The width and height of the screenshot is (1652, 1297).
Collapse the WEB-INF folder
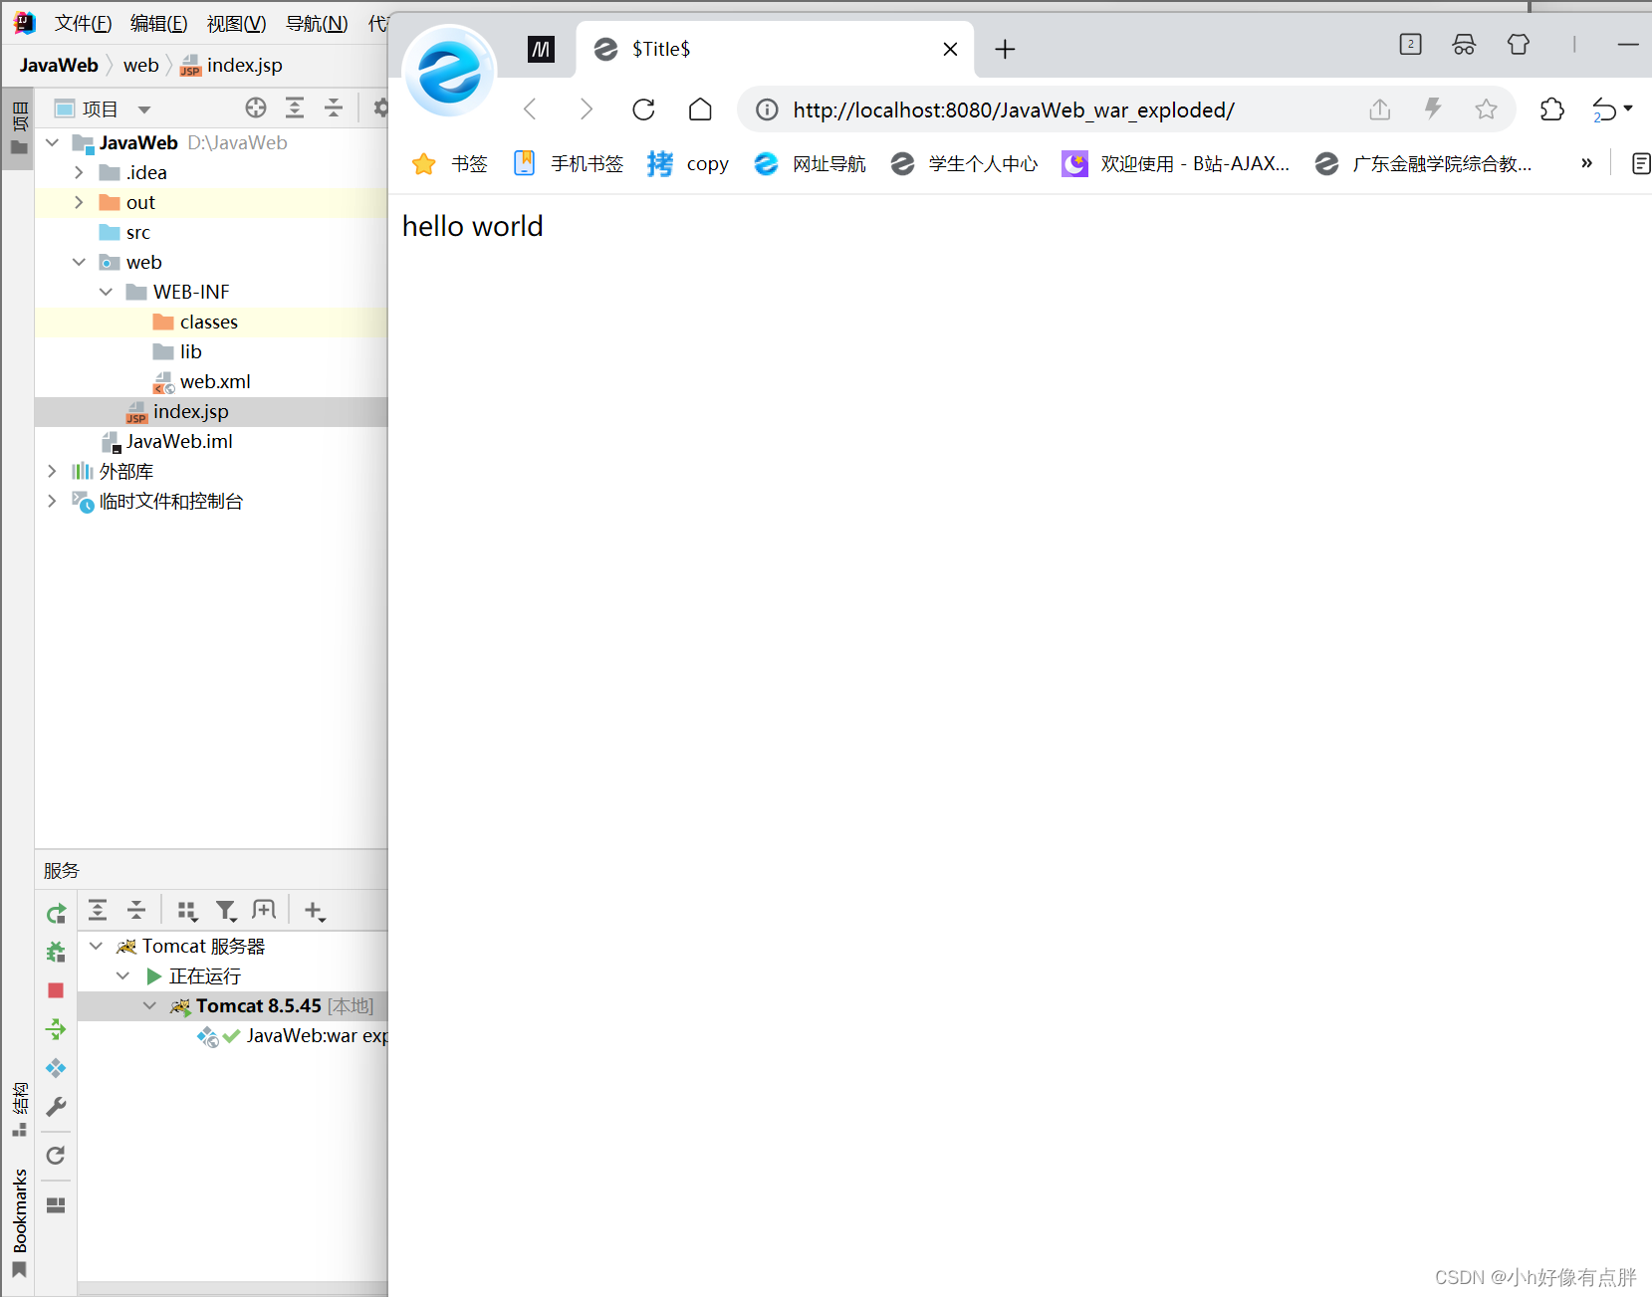(x=106, y=292)
